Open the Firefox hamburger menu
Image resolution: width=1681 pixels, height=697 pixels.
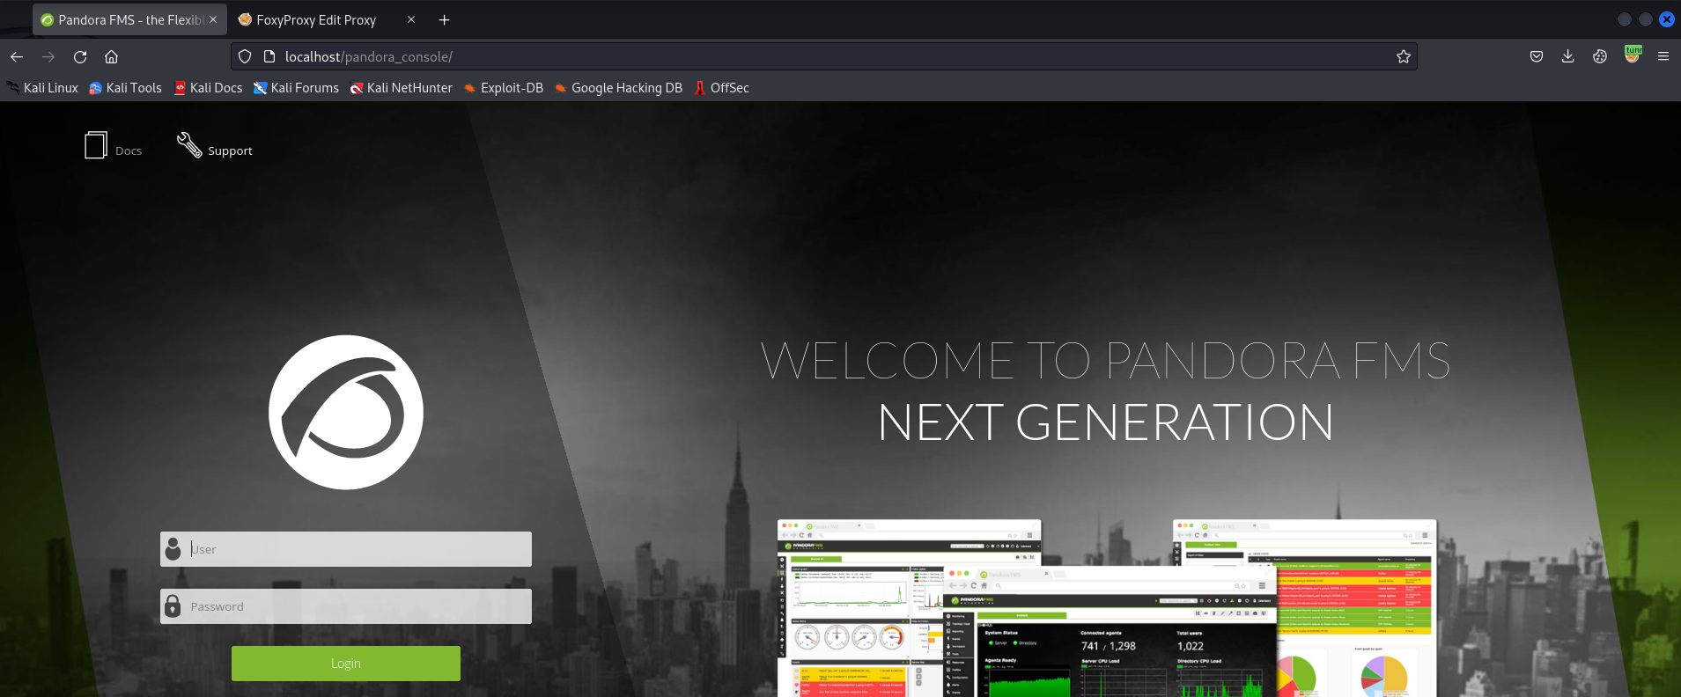tap(1663, 56)
